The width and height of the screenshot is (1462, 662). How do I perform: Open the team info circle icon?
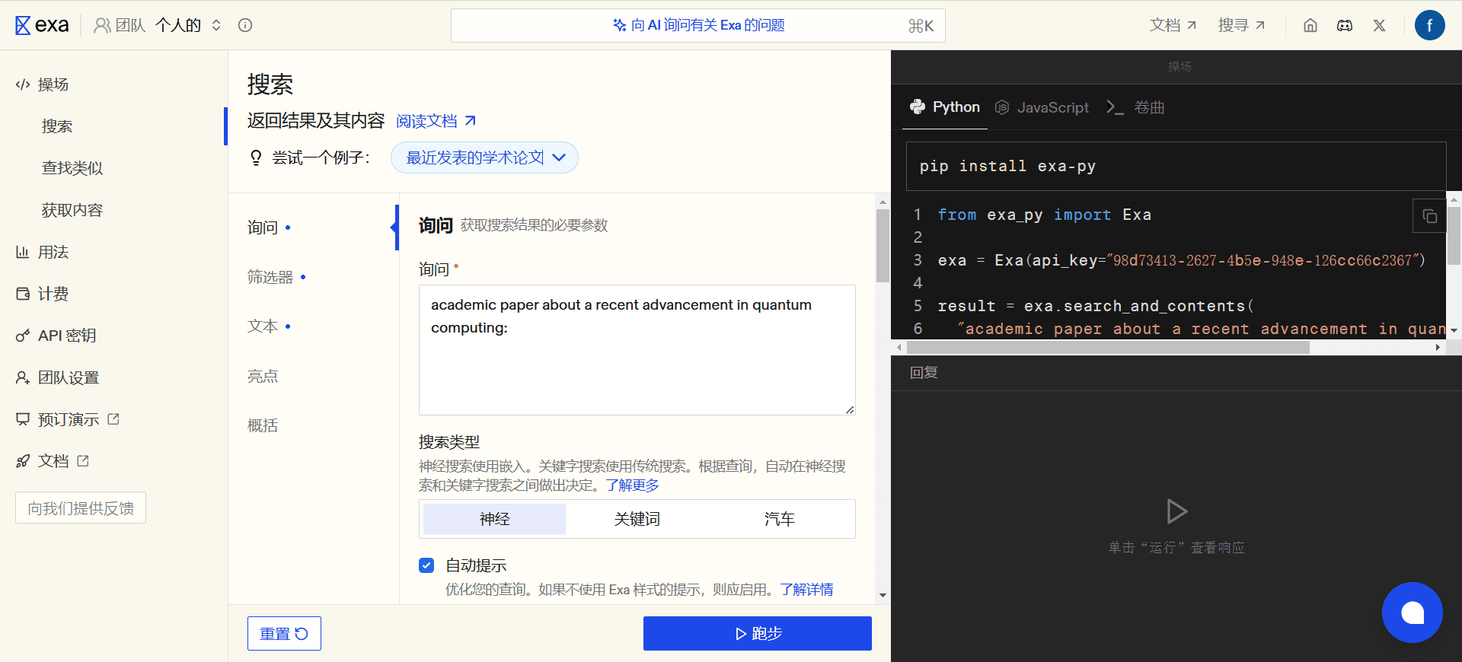coord(245,25)
